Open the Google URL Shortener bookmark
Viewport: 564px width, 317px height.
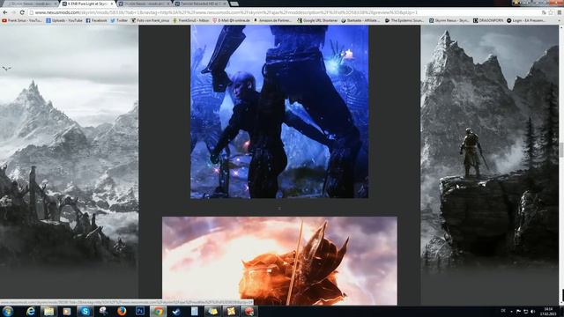click(317, 20)
